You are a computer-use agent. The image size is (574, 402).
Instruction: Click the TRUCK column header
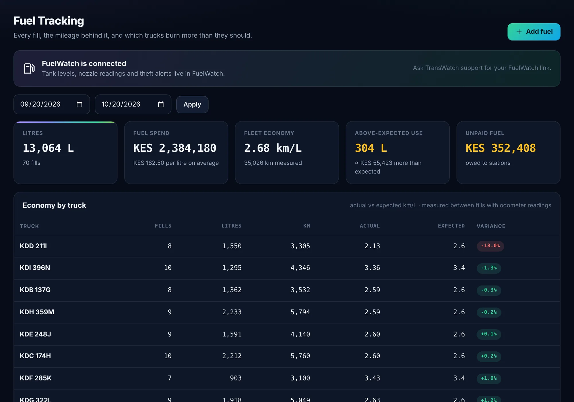click(29, 226)
